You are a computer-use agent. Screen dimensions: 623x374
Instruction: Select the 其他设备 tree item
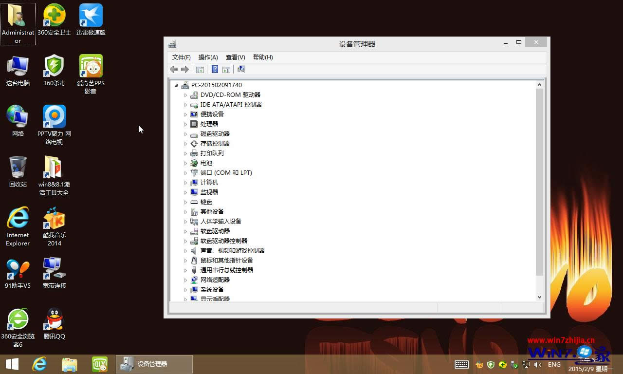212,211
